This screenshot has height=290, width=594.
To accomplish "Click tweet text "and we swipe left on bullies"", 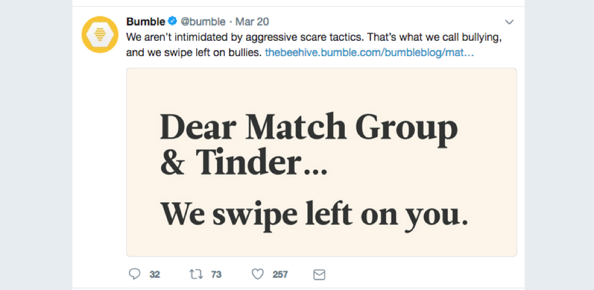I will pos(194,53).
